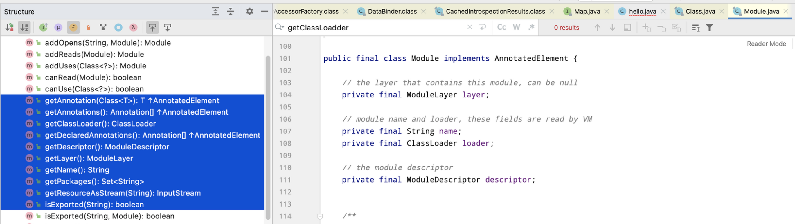Viewport: 795px width, 224px height.
Task: Select getAnnotation(Class<T>) method row
Action: (132, 101)
